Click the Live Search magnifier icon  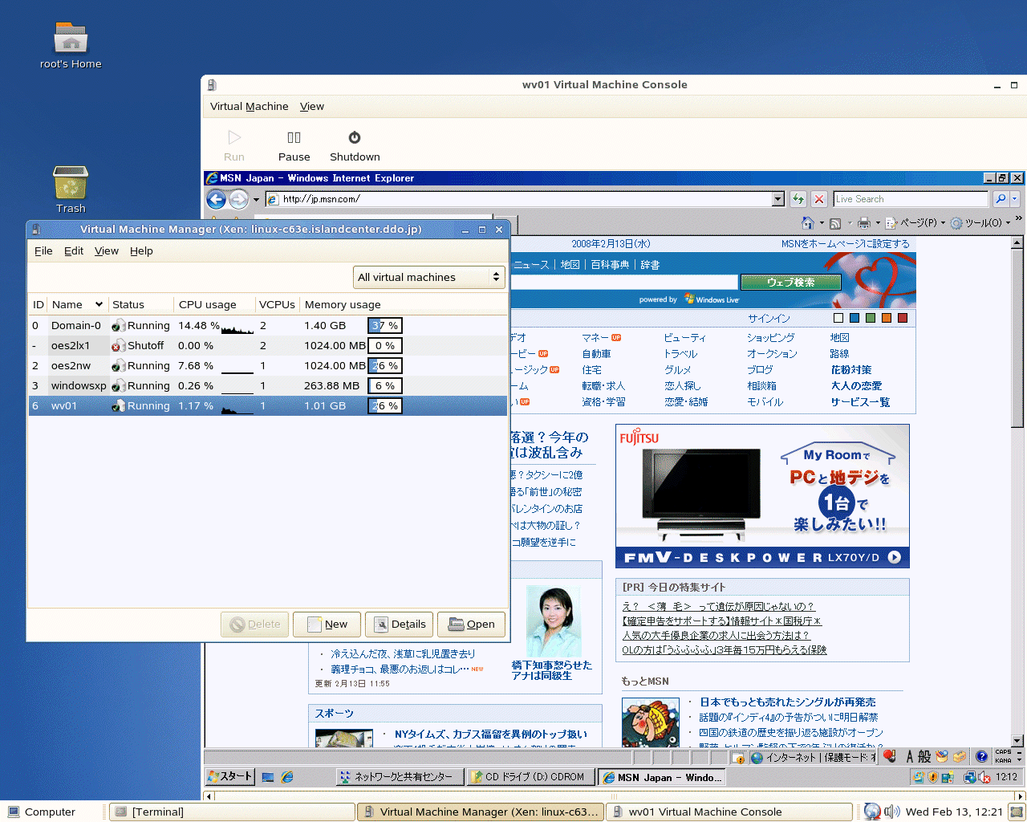(1001, 199)
